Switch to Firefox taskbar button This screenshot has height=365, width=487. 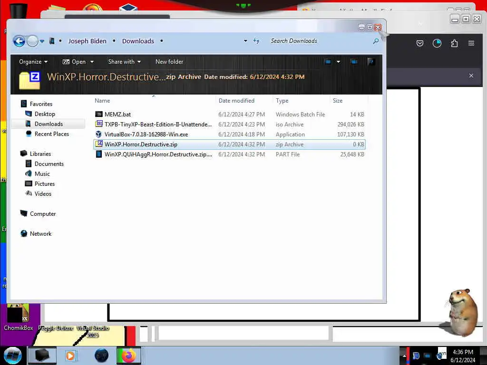[128, 355]
